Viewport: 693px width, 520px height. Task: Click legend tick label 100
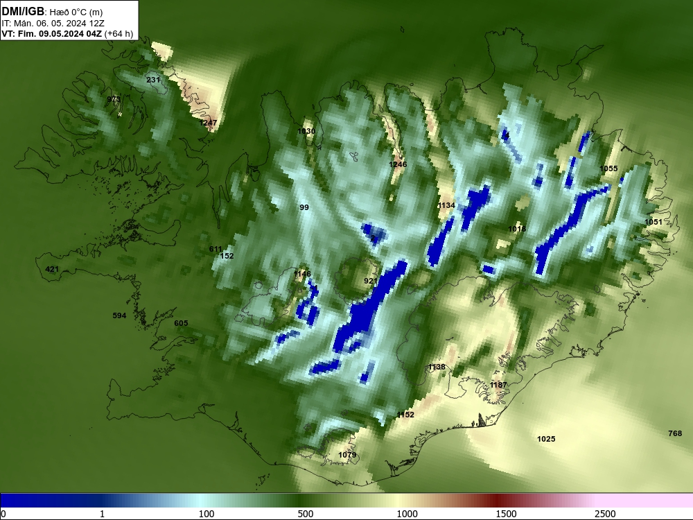(x=207, y=514)
